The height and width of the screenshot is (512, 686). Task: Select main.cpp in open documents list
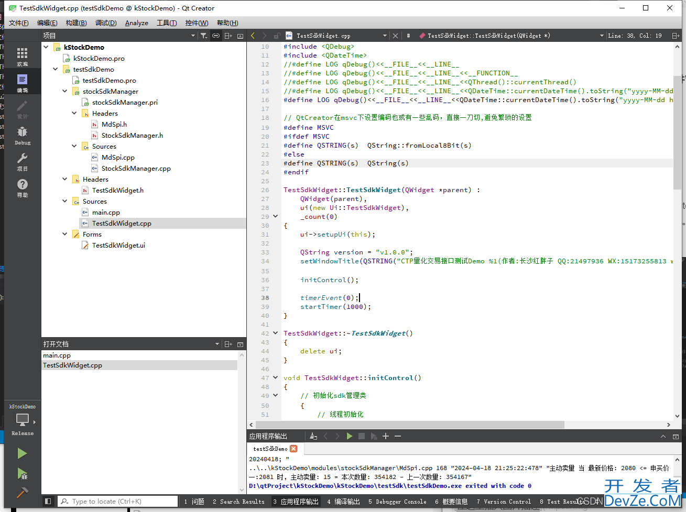coord(57,355)
